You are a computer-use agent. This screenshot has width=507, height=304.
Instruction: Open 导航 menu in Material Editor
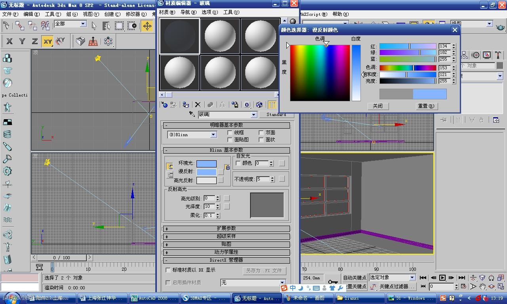(188, 12)
